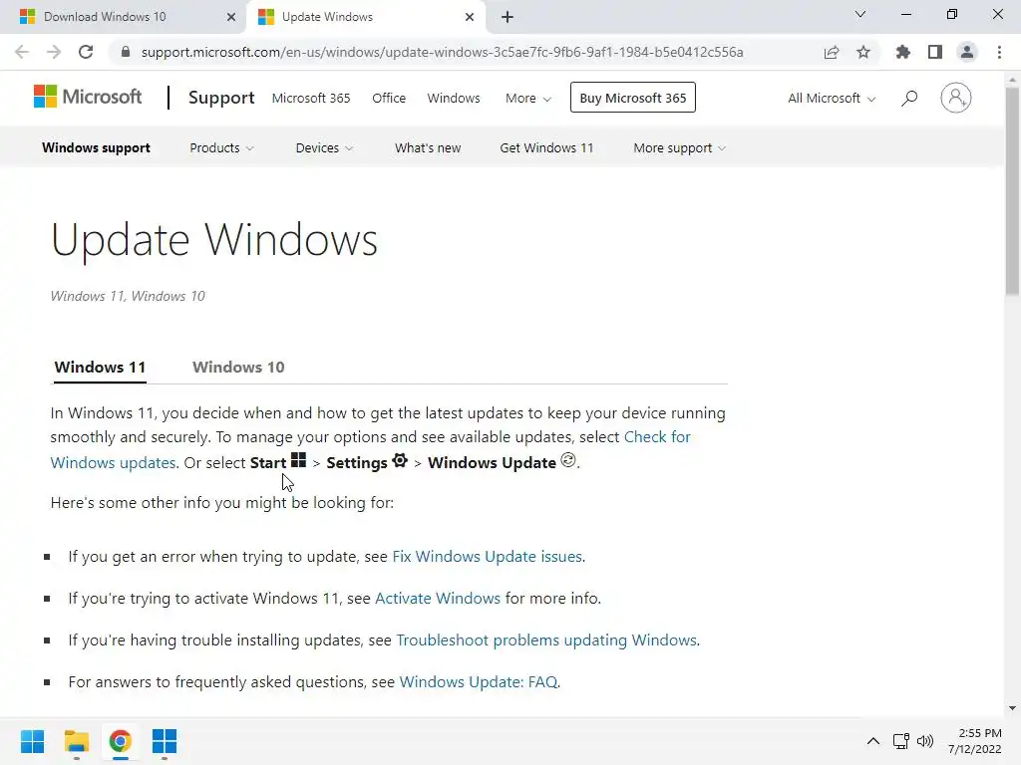Switch to the Download Windows 10 tab
Image resolution: width=1021 pixels, height=765 pixels.
[x=124, y=17]
